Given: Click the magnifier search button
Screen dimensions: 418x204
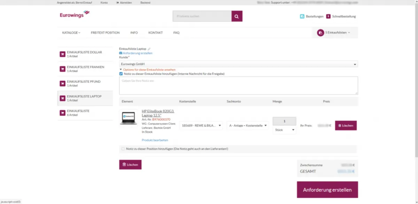Looking at the screenshot, I should [237, 16].
